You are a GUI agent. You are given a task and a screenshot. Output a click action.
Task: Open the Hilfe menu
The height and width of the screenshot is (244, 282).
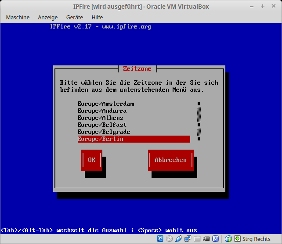[97, 17]
